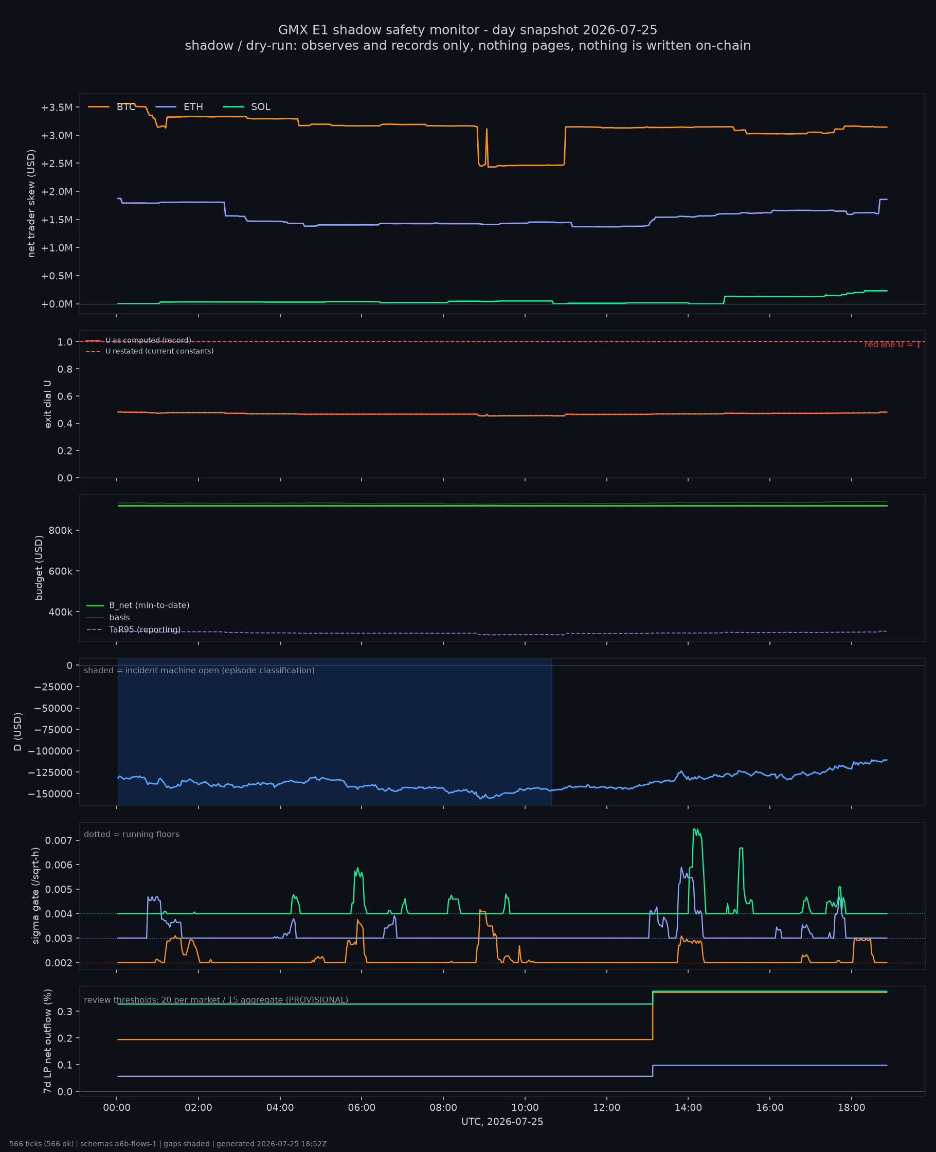Click the 'UTC, 2026-07-25' axis title

(502, 1122)
